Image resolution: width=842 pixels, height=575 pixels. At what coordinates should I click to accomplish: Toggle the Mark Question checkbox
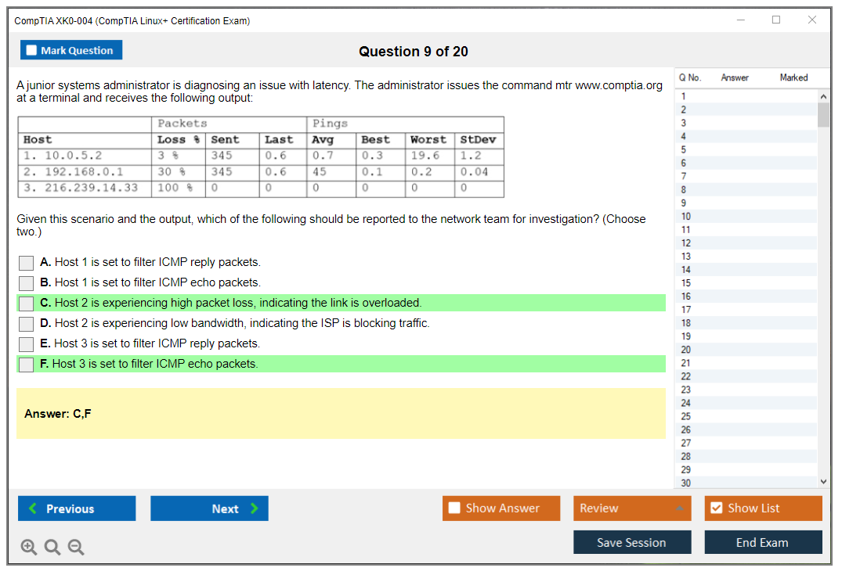click(32, 51)
